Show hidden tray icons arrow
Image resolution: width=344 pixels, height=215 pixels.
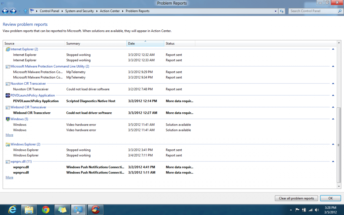(x=292, y=210)
